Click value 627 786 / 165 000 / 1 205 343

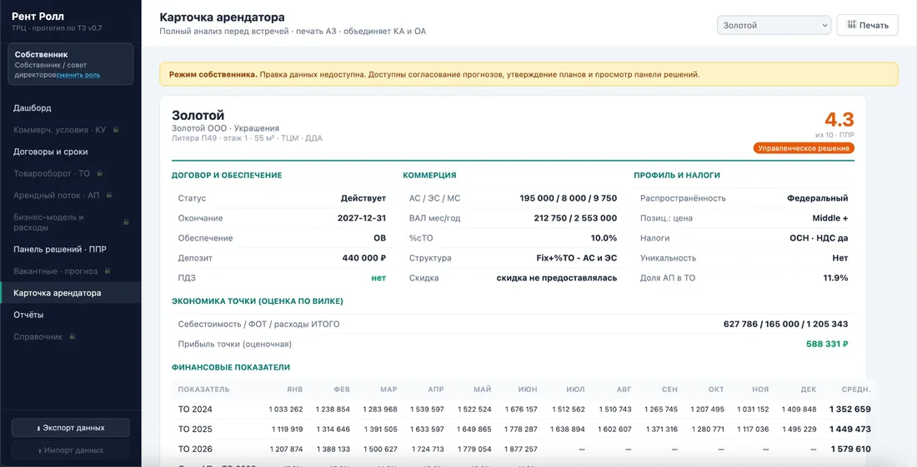785,325
